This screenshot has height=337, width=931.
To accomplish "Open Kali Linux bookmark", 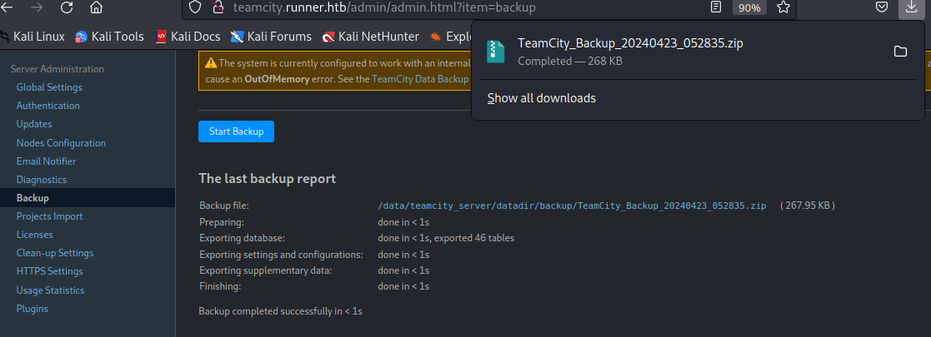I will (32, 37).
